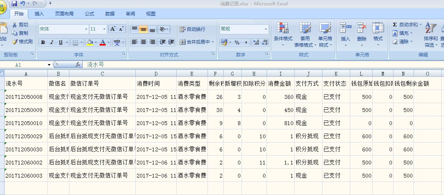The width and height of the screenshot is (444, 195).
Task: Decrease font size with the smaller A icon
Action: [121, 29]
